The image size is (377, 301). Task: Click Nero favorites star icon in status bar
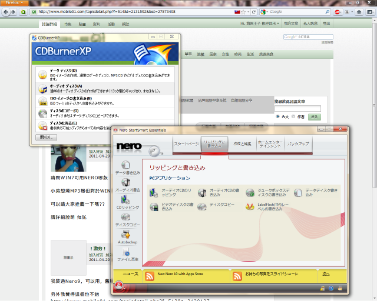322,288
